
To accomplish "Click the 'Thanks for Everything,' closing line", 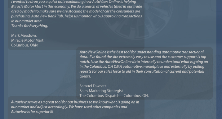I will point(29,26).
